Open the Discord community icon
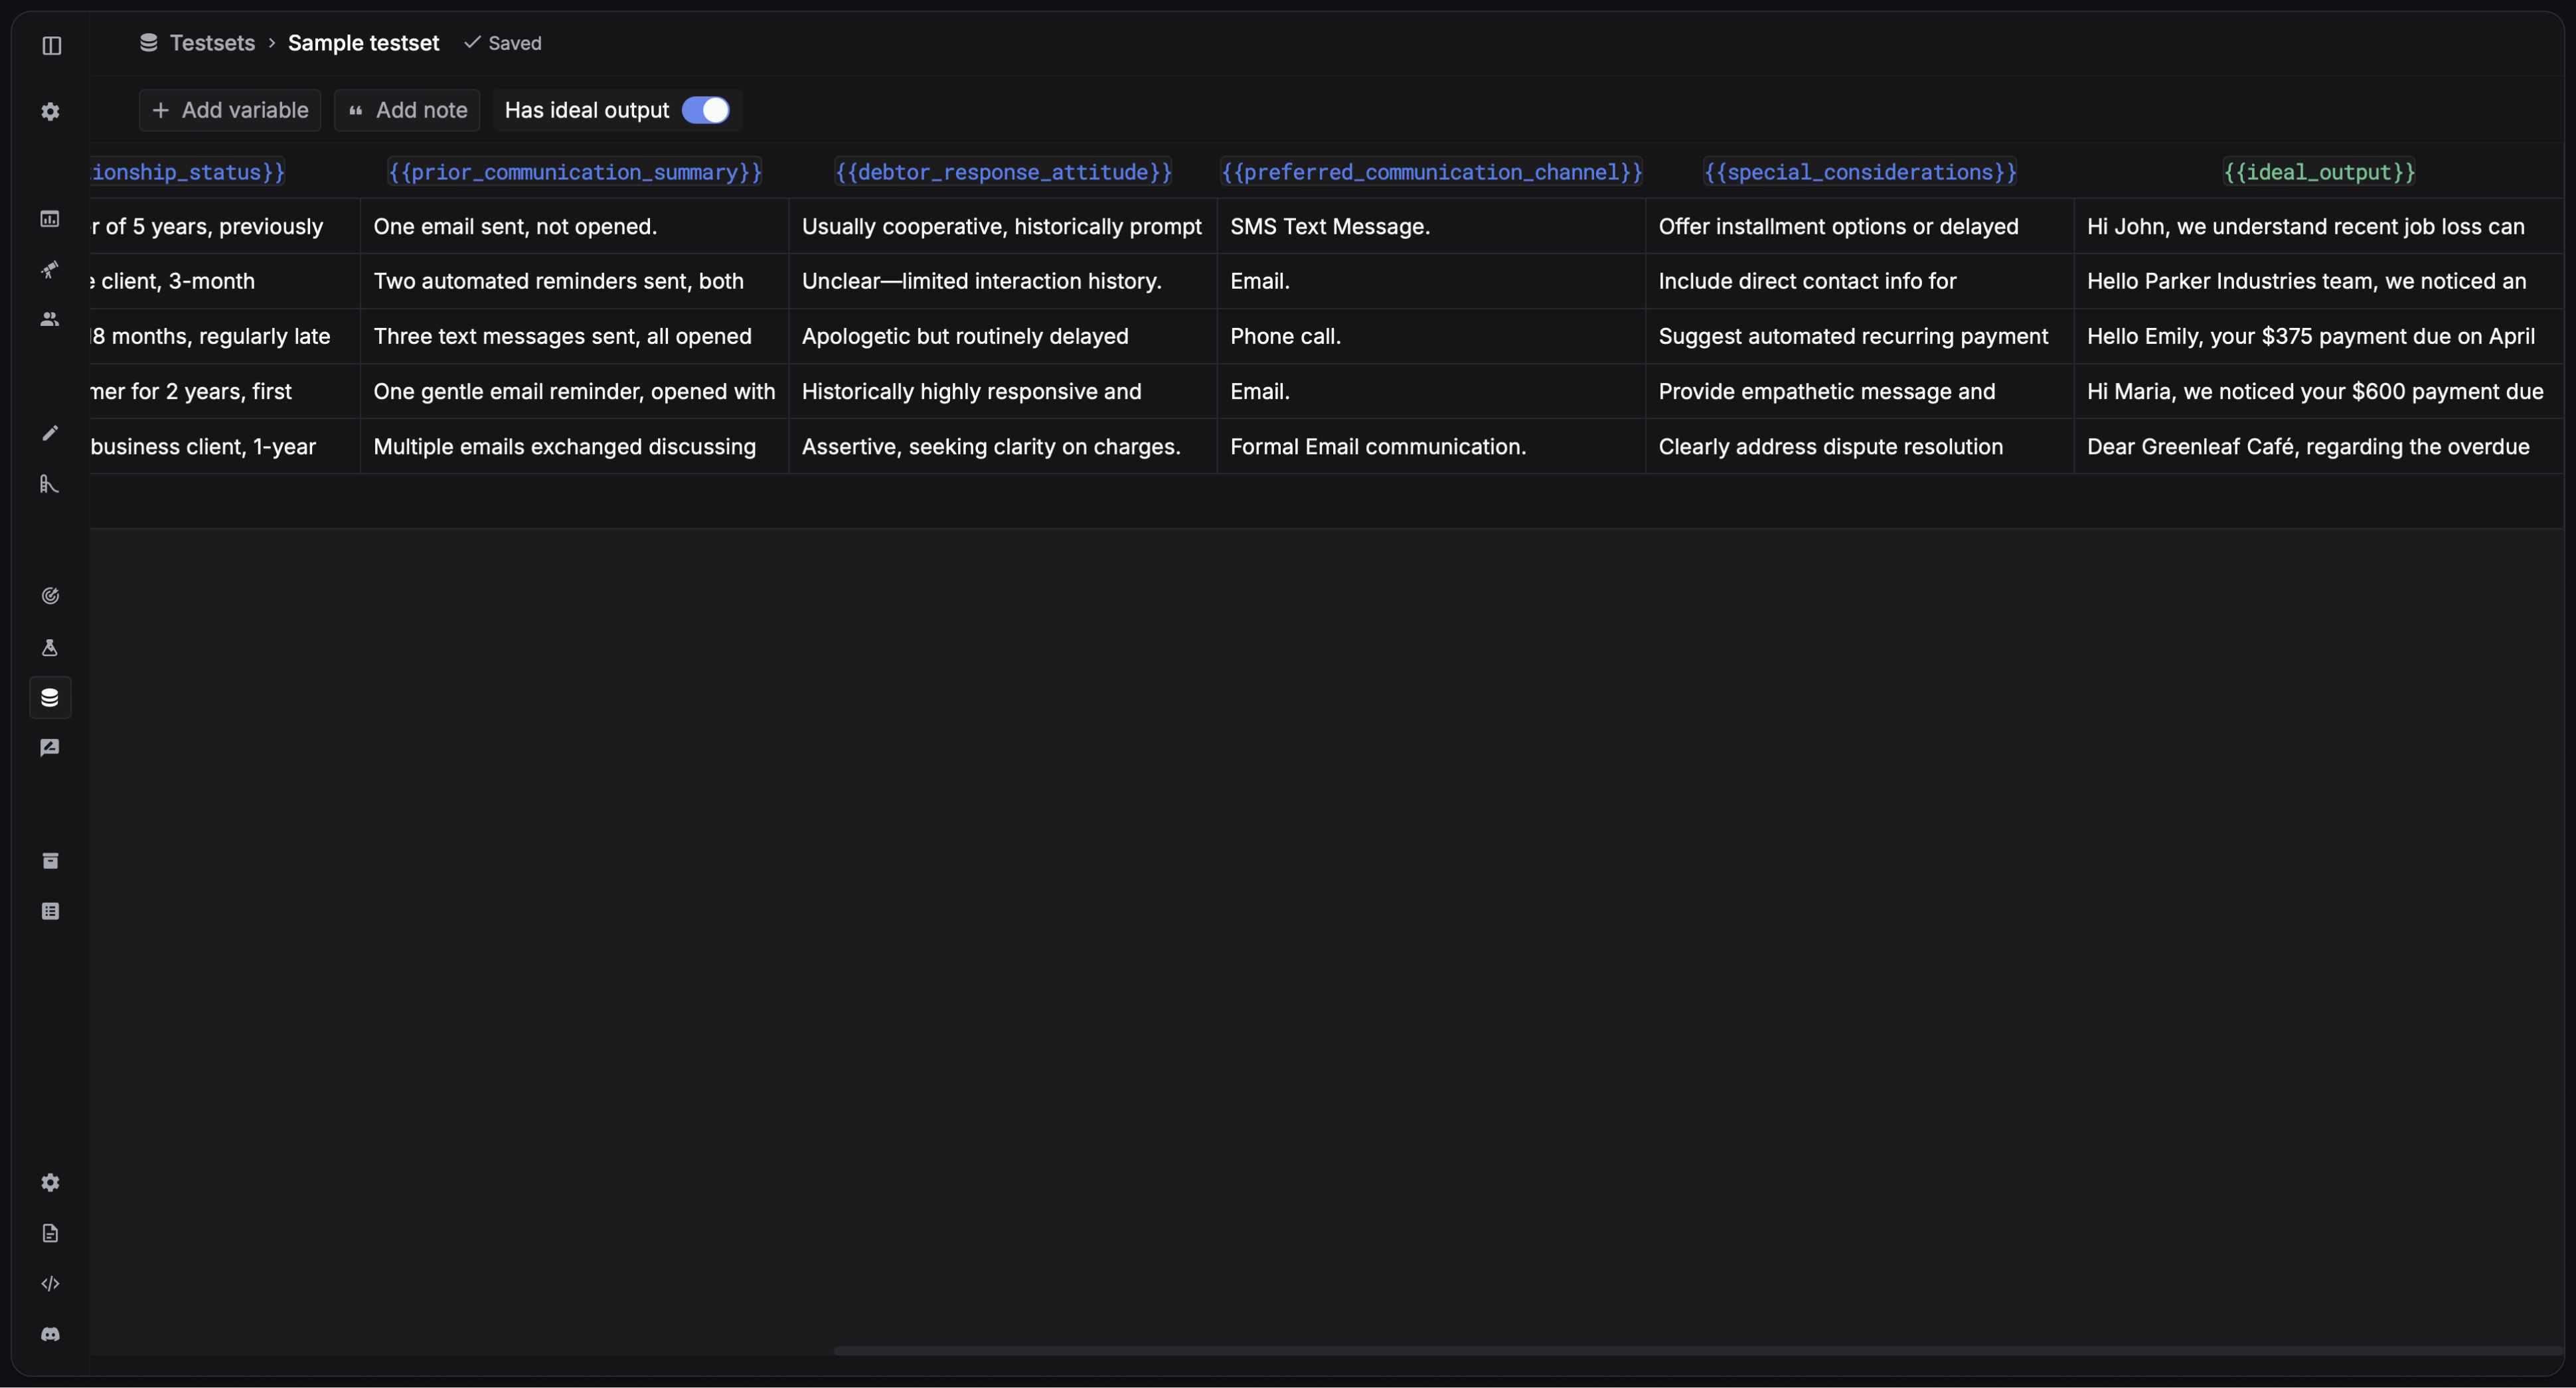The image size is (2576, 1388). pyautogui.click(x=50, y=1334)
